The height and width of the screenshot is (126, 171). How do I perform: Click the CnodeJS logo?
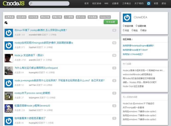point(14,3)
